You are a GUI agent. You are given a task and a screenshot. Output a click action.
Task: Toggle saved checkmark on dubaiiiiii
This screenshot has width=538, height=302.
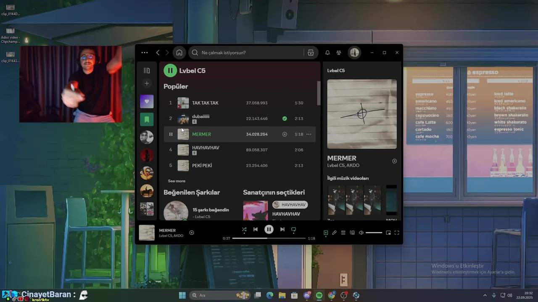coord(285,119)
